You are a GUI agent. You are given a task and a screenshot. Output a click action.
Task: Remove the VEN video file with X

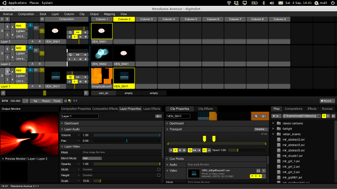[x=263, y=171]
